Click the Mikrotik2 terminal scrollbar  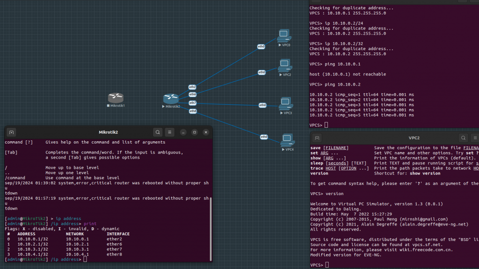point(210,229)
